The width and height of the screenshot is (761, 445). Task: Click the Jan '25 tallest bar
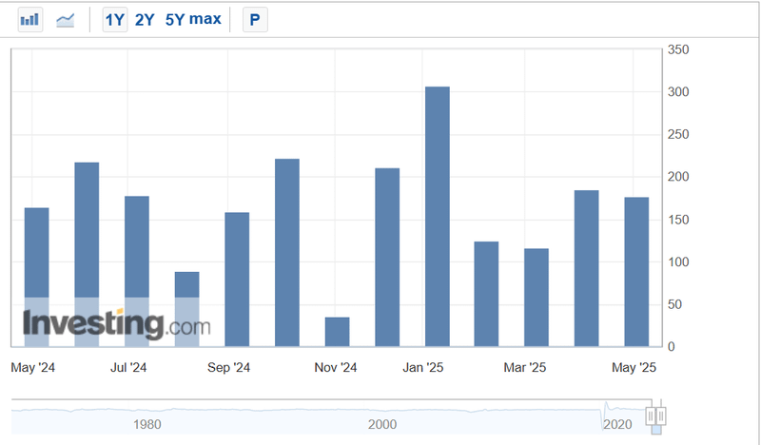point(438,217)
